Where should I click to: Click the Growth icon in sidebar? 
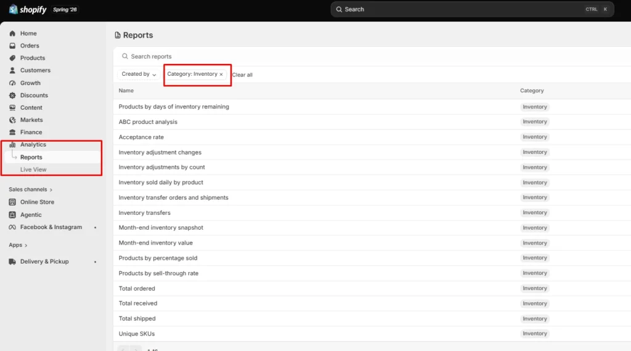[12, 83]
